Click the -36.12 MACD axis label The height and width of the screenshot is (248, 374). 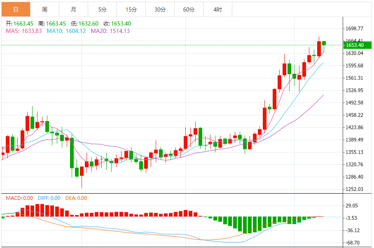[353, 230]
